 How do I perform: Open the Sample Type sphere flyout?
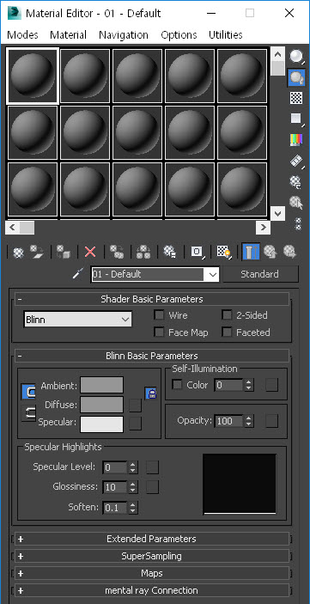coord(296,57)
